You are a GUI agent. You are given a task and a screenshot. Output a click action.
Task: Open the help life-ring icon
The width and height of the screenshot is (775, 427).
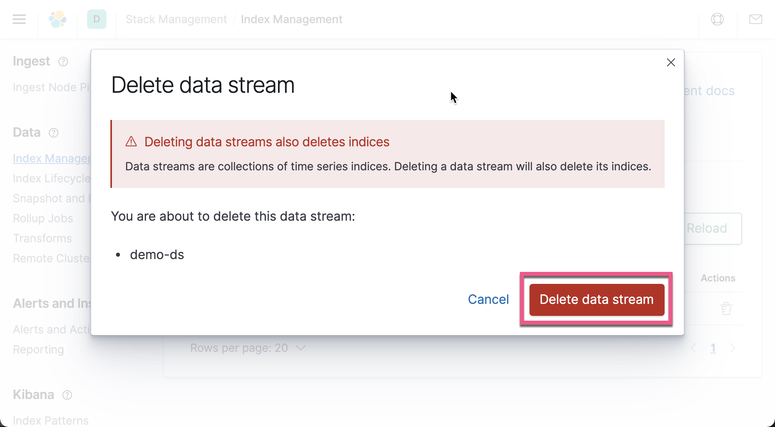[717, 19]
